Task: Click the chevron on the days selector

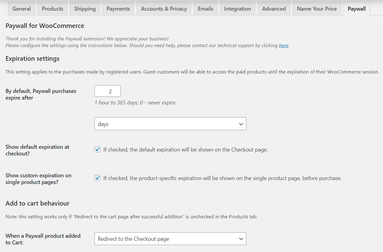Action: pos(241,124)
